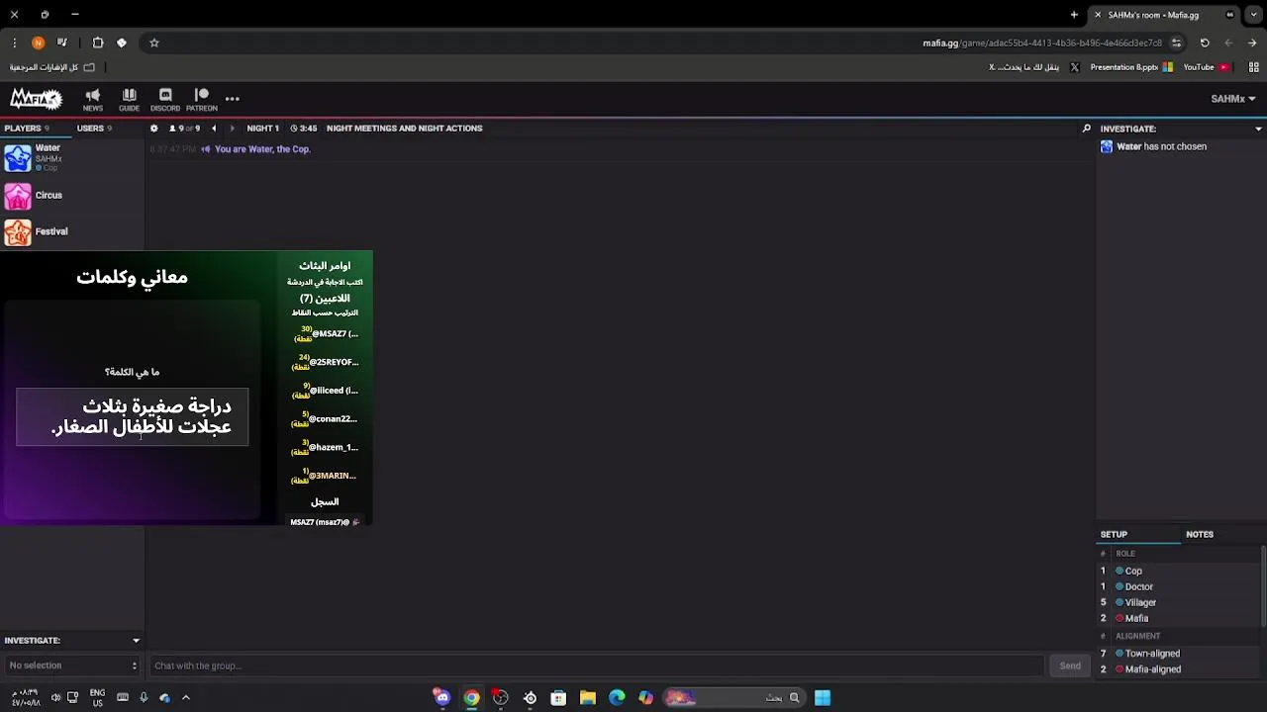Open the Presentation 8.pptx bookmark
1267x712 pixels.
point(1131,67)
